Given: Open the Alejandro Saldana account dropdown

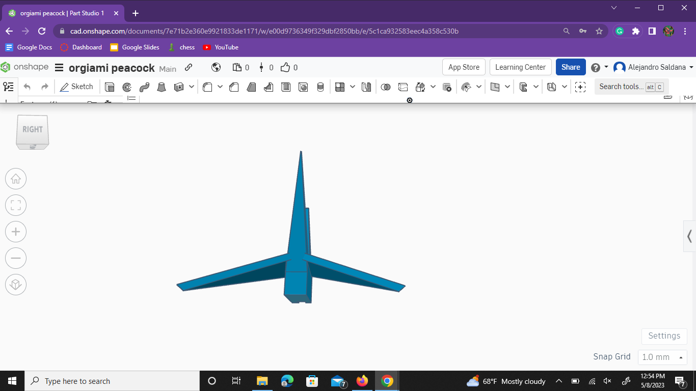Looking at the screenshot, I should (x=654, y=67).
